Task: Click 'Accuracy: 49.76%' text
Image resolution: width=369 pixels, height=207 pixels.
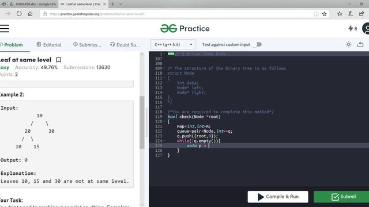Action: point(36,67)
